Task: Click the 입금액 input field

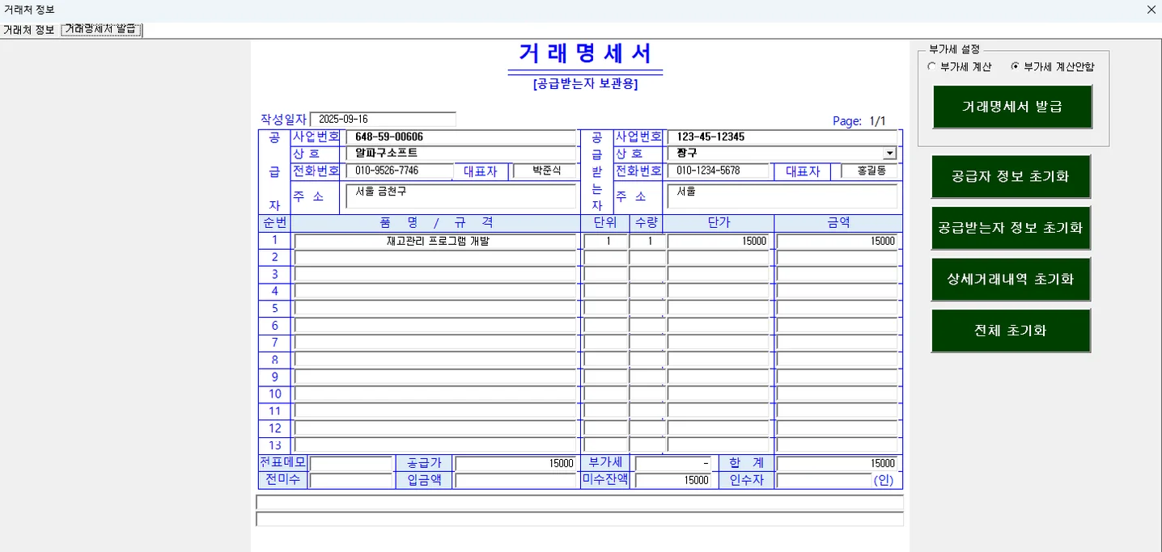Action: click(x=515, y=481)
